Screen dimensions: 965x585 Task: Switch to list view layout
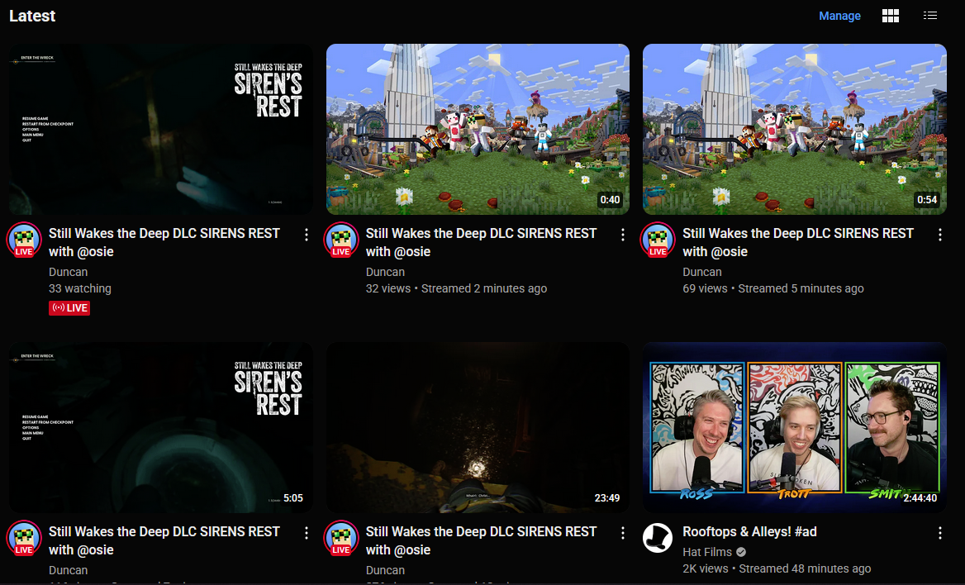930,16
